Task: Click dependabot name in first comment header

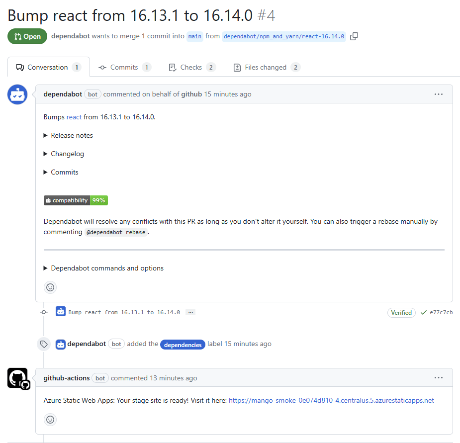Action: click(x=63, y=94)
